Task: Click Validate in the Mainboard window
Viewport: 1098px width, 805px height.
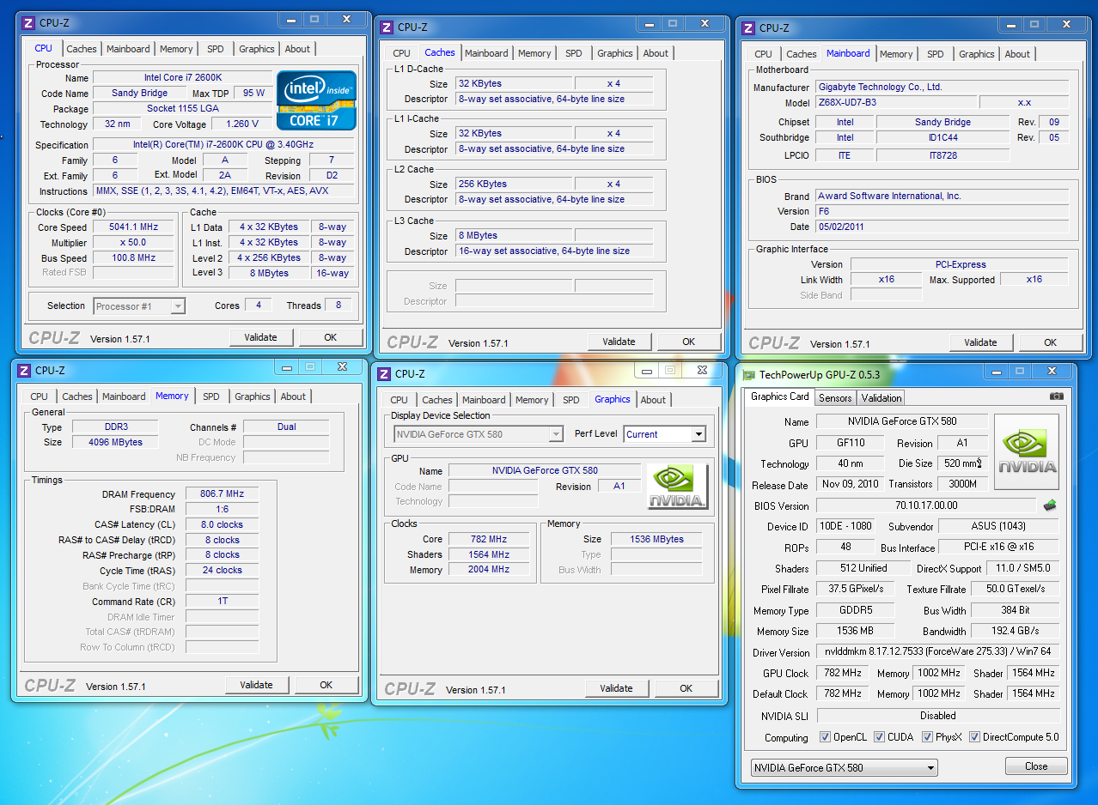Action: [x=980, y=342]
